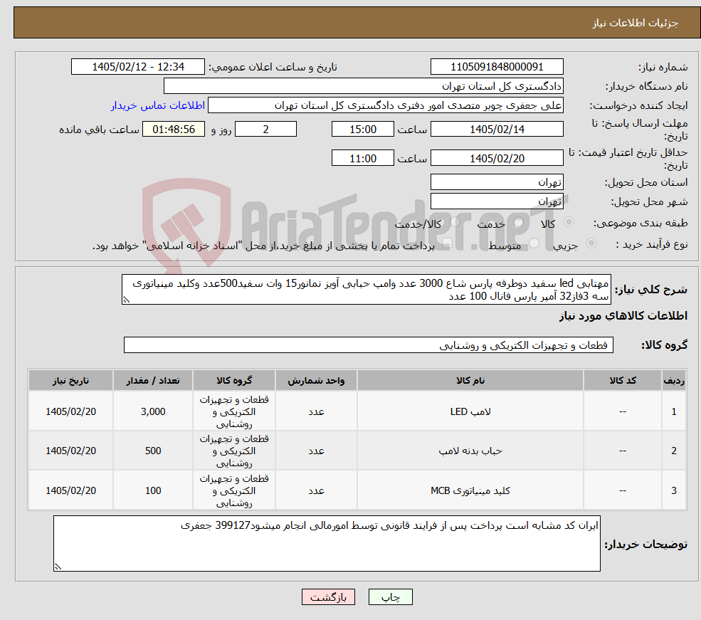Select the متوسط purchase type radio
This screenshot has width=701, height=620.
534,243
